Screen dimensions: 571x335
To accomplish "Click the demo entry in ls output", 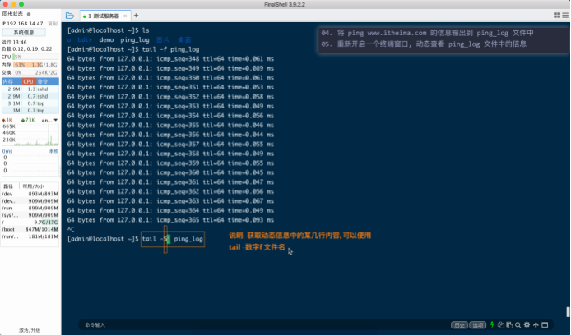I will 106,40.
